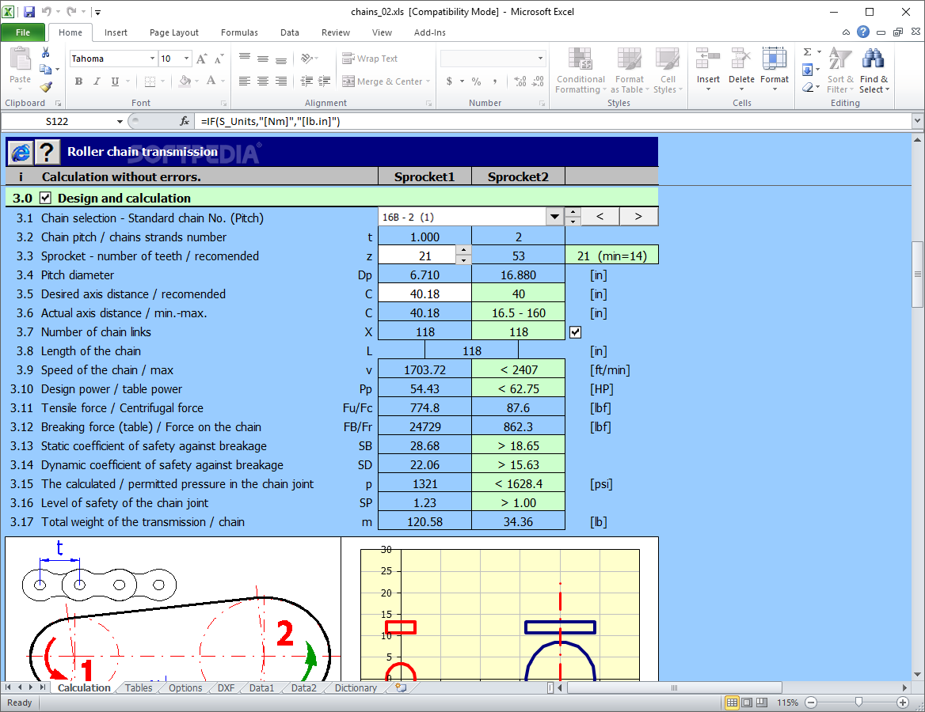This screenshot has height=712, width=925.
Task: Toggle Underline formatting
Action: [115, 81]
